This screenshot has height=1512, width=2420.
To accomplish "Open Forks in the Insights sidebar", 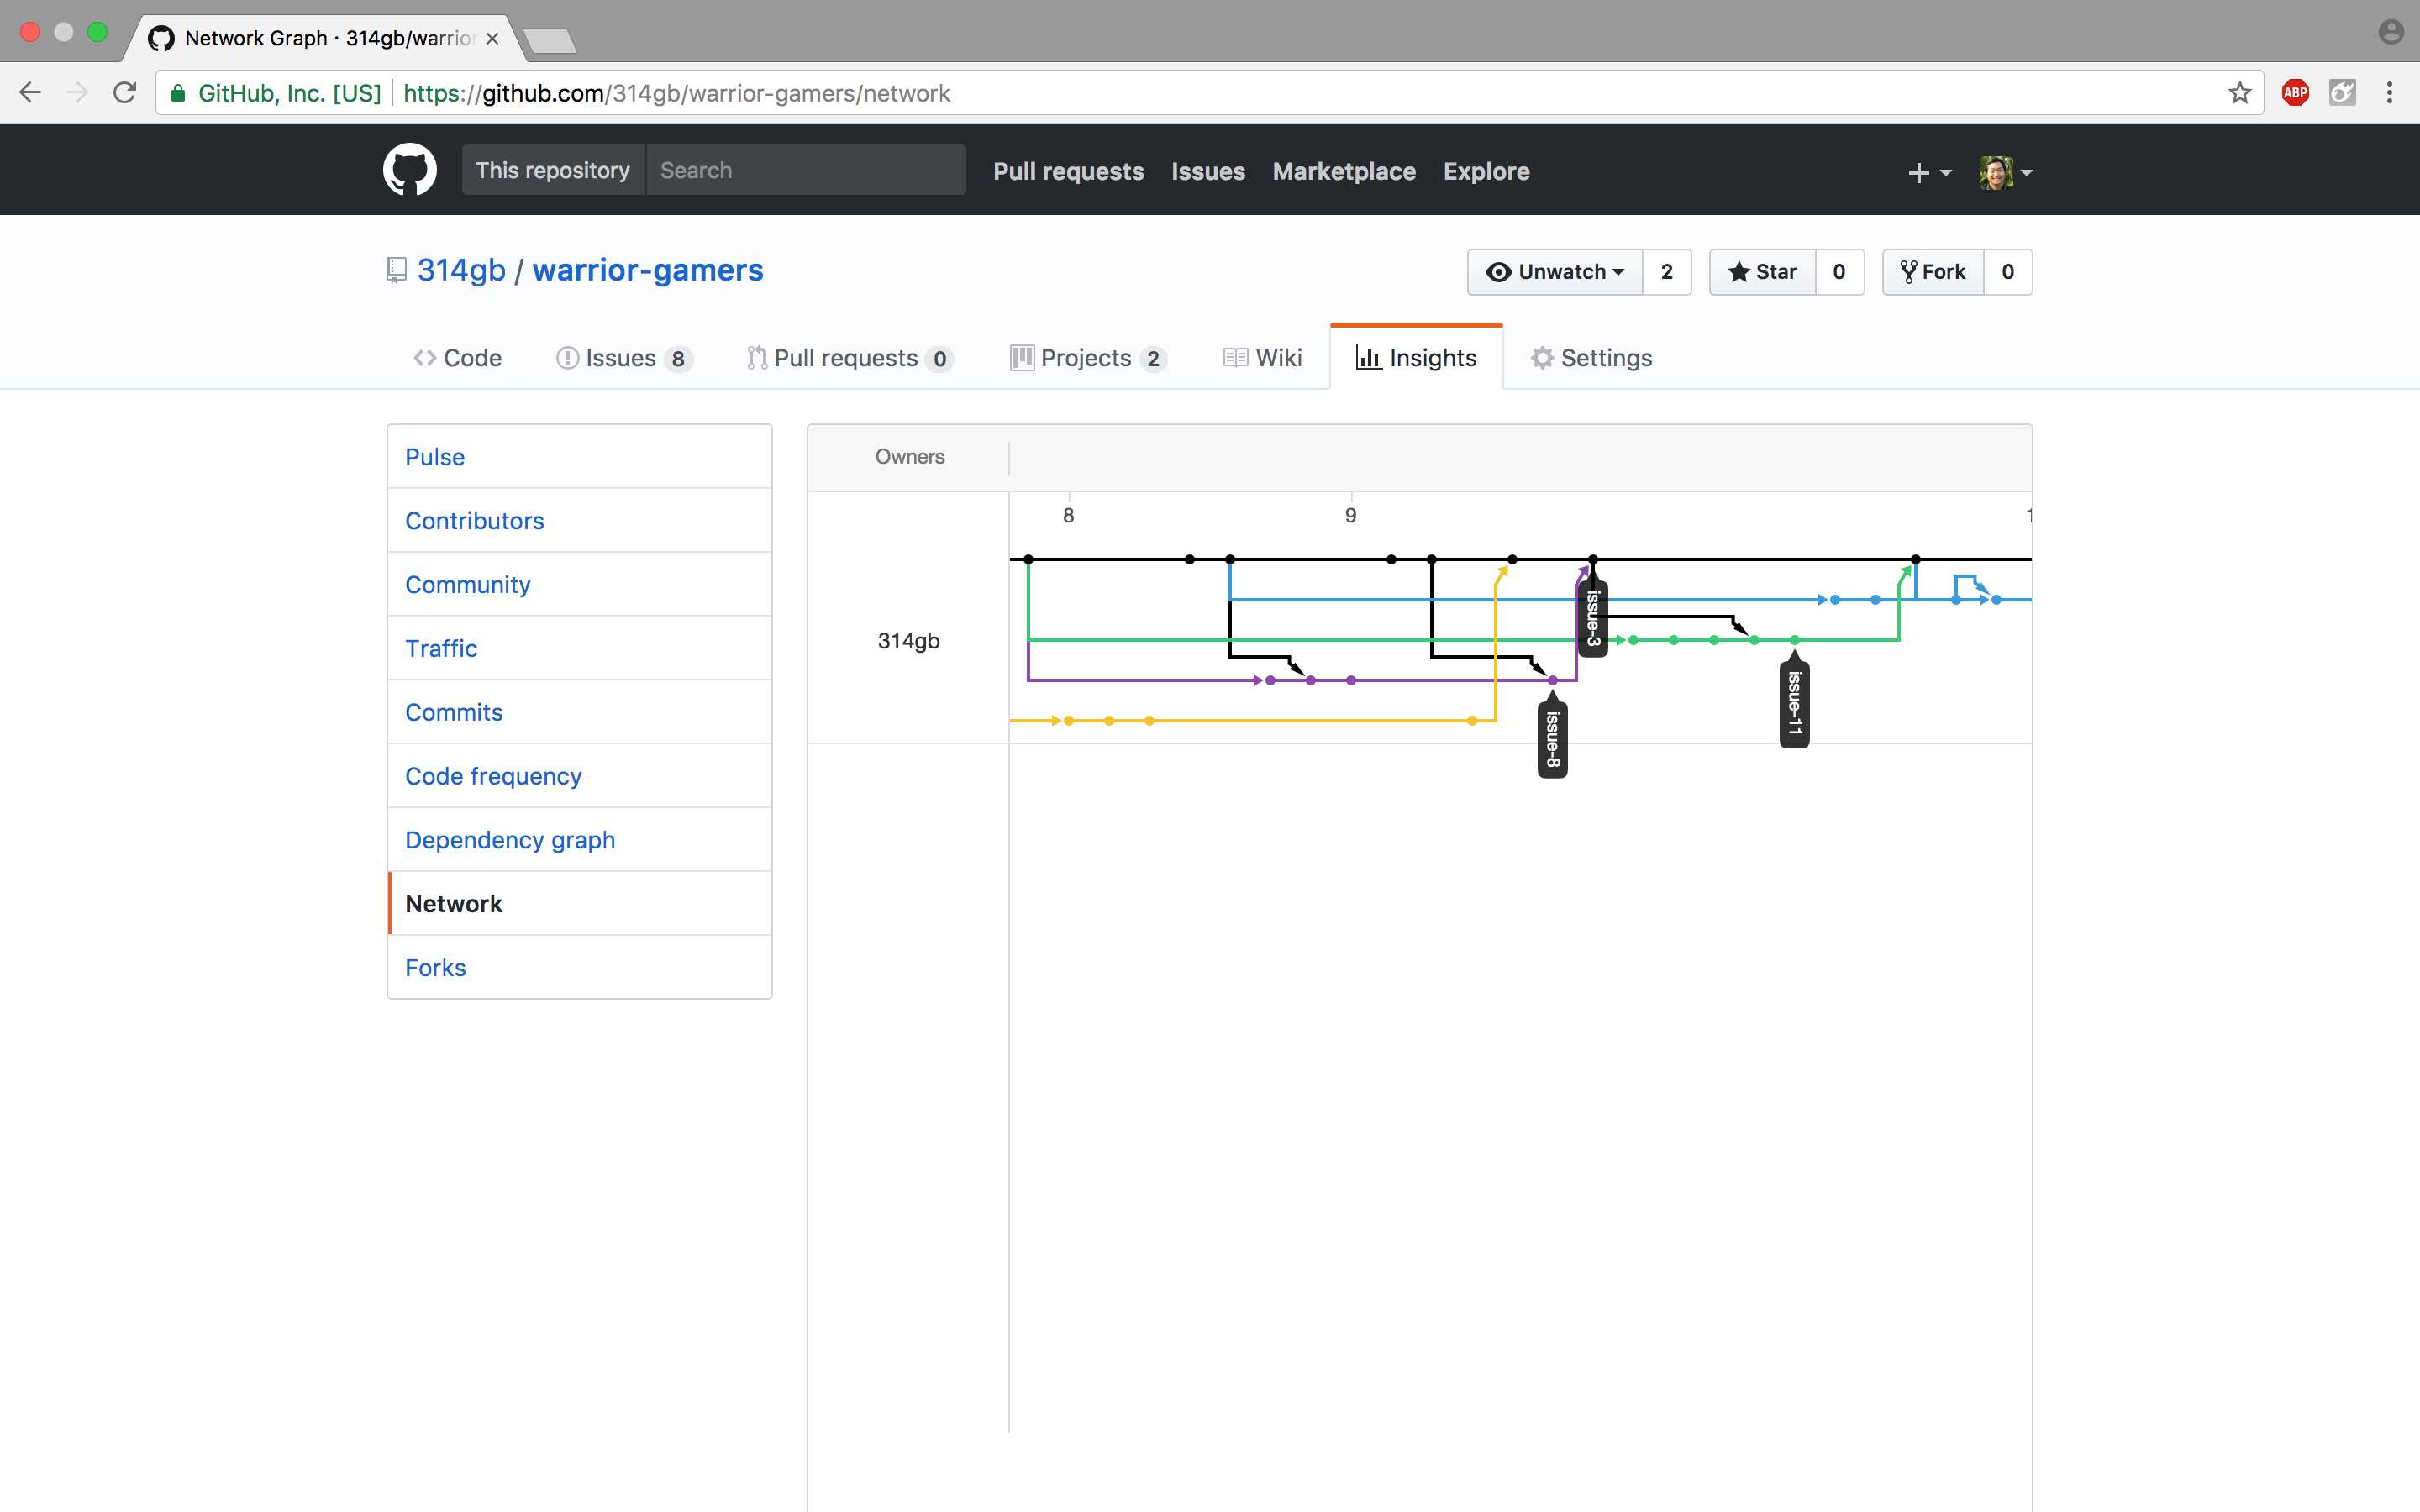I will pyautogui.click(x=579, y=968).
